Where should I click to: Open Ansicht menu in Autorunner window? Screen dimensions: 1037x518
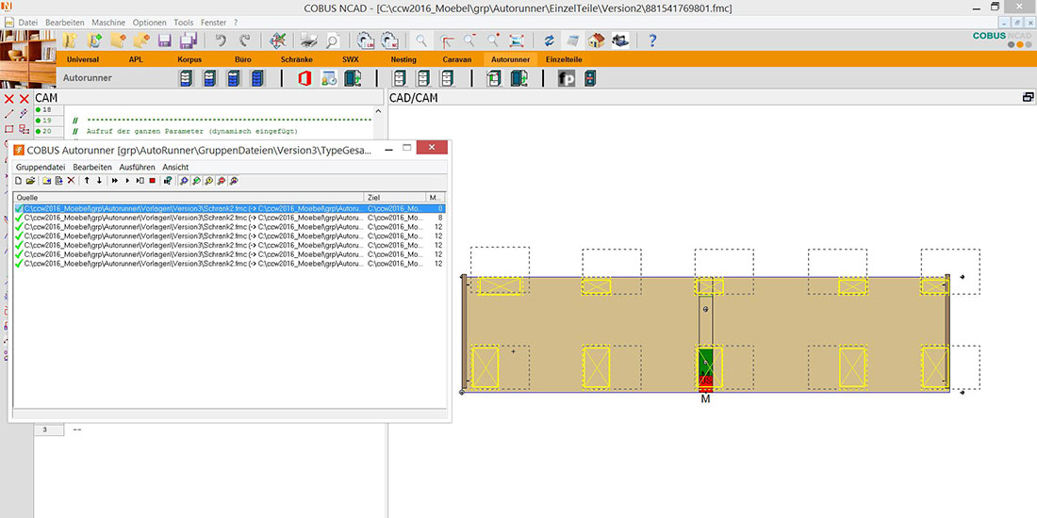click(176, 167)
